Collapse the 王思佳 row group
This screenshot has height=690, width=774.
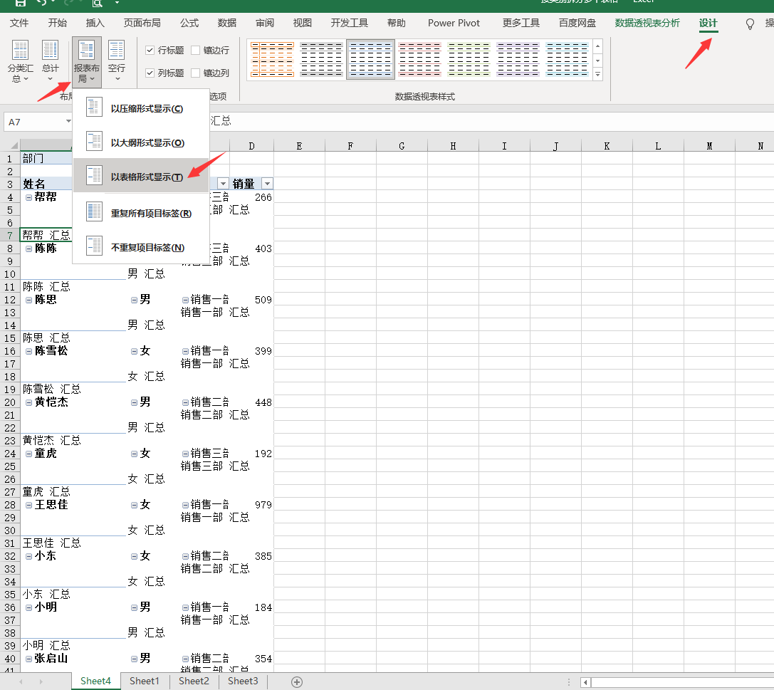(x=28, y=506)
